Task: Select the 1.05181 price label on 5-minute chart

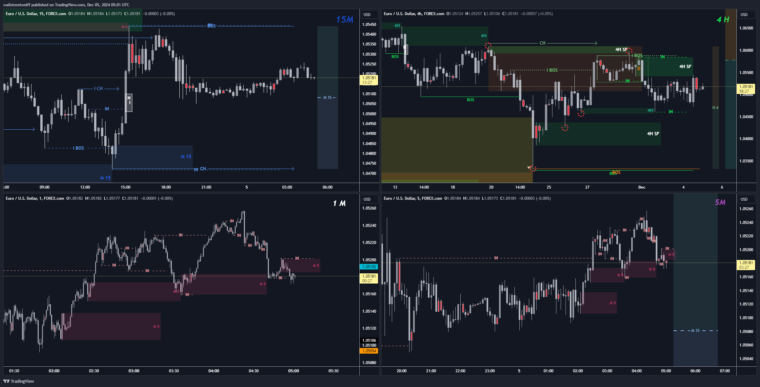Action: [x=746, y=265]
